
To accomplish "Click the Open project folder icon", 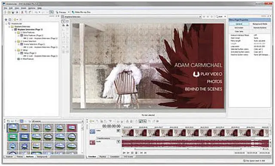I will click(9, 12).
